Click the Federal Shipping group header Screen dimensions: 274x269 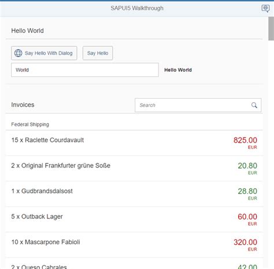click(30, 125)
